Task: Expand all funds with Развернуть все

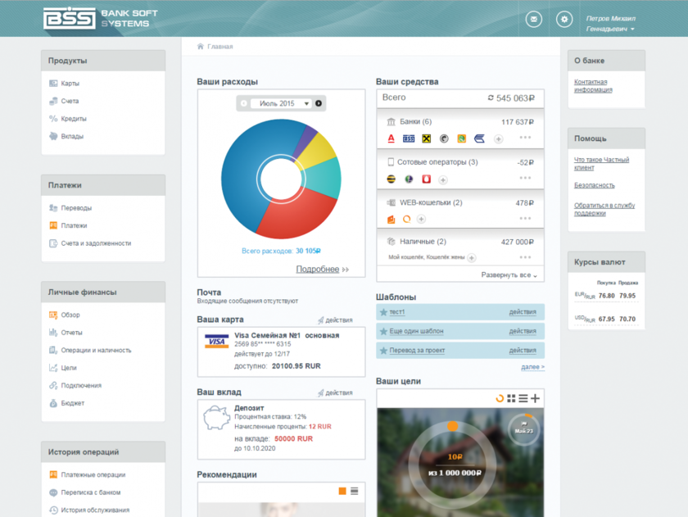Action: [509, 275]
